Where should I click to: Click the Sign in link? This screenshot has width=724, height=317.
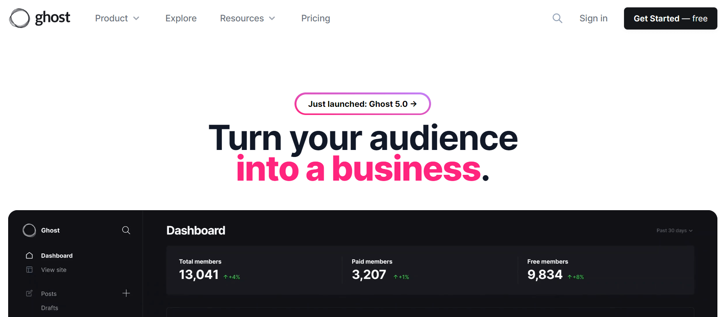tap(593, 18)
